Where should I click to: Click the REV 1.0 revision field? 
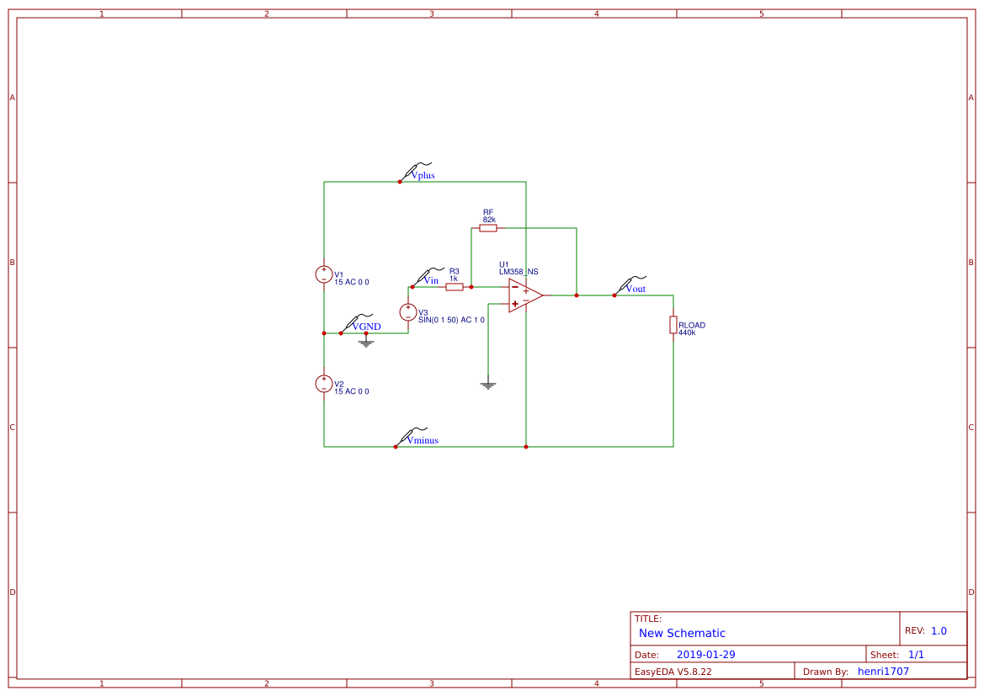click(x=926, y=629)
